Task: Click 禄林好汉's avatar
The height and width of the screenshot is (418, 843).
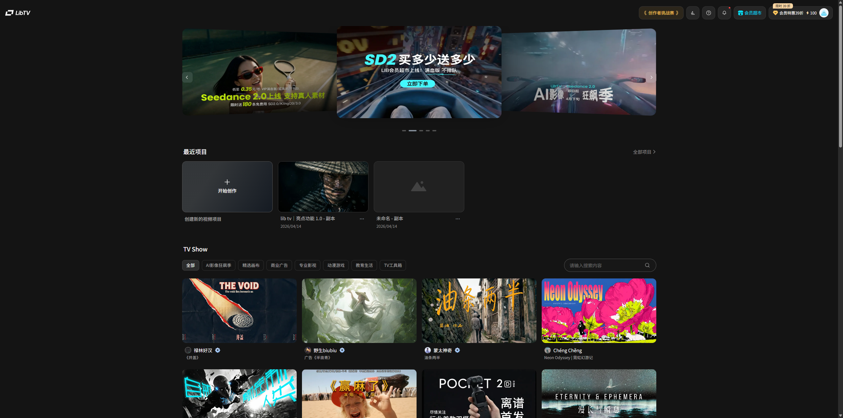Action: coord(188,350)
